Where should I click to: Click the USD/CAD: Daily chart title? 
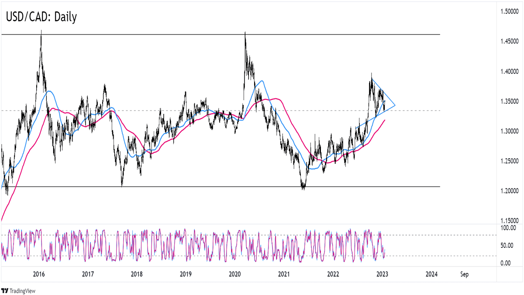[x=41, y=17]
